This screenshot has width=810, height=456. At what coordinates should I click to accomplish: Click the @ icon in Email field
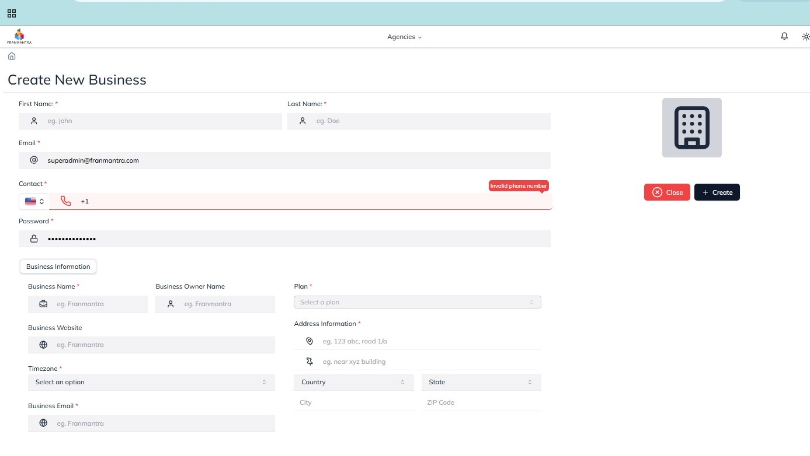(34, 160)
